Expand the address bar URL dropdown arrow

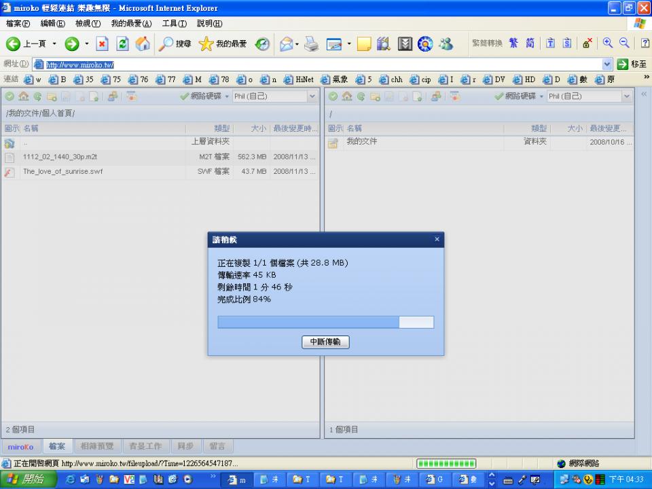[607, 64]
